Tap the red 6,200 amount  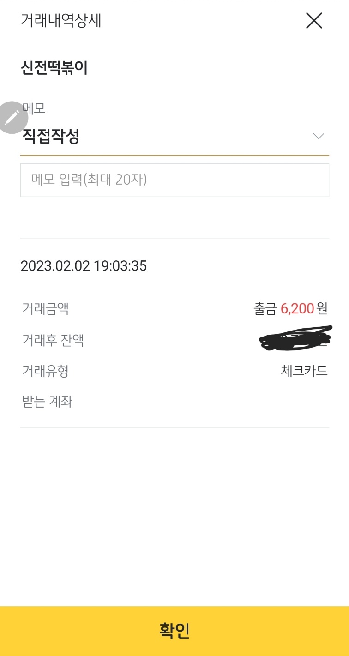click(297, 308)
